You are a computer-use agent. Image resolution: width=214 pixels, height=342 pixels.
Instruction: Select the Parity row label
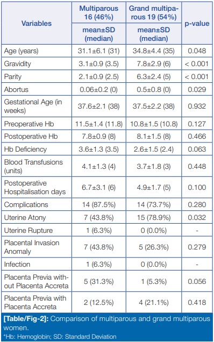[13, 76]
